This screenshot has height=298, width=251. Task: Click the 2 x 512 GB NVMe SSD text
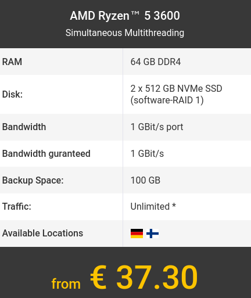tap(176, 88)
